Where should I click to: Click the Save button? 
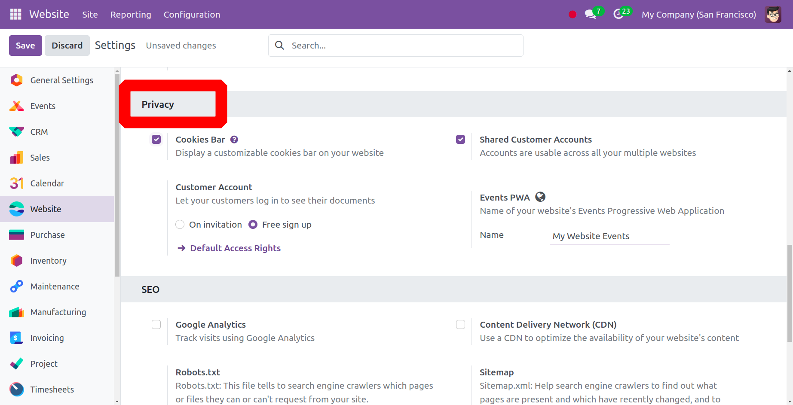point(25,46)
